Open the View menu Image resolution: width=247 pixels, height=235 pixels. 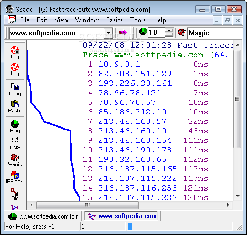click(61, 20)
